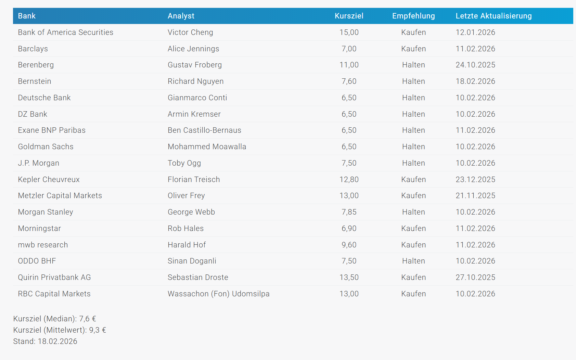
Task: Select the date 23.12.2025
Action: coord(475,180)
